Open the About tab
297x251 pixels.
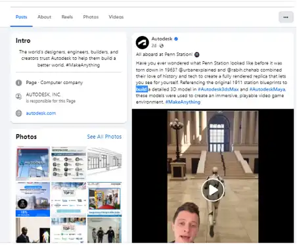44,17
